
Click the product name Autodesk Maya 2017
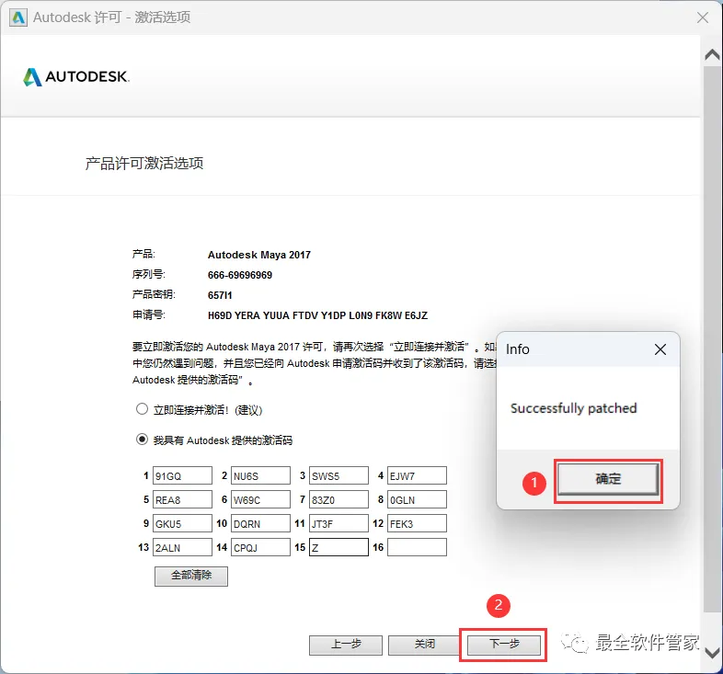(259, 255)
